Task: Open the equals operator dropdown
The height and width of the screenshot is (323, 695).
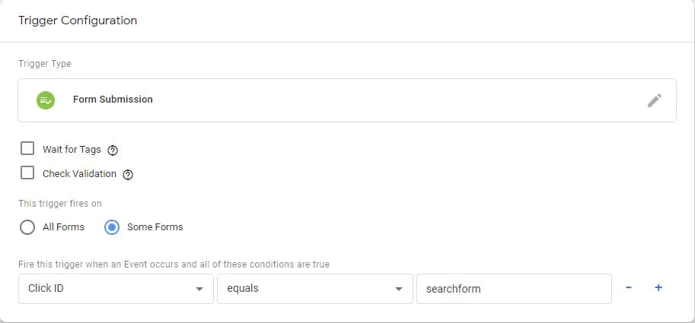Action: 314,289
